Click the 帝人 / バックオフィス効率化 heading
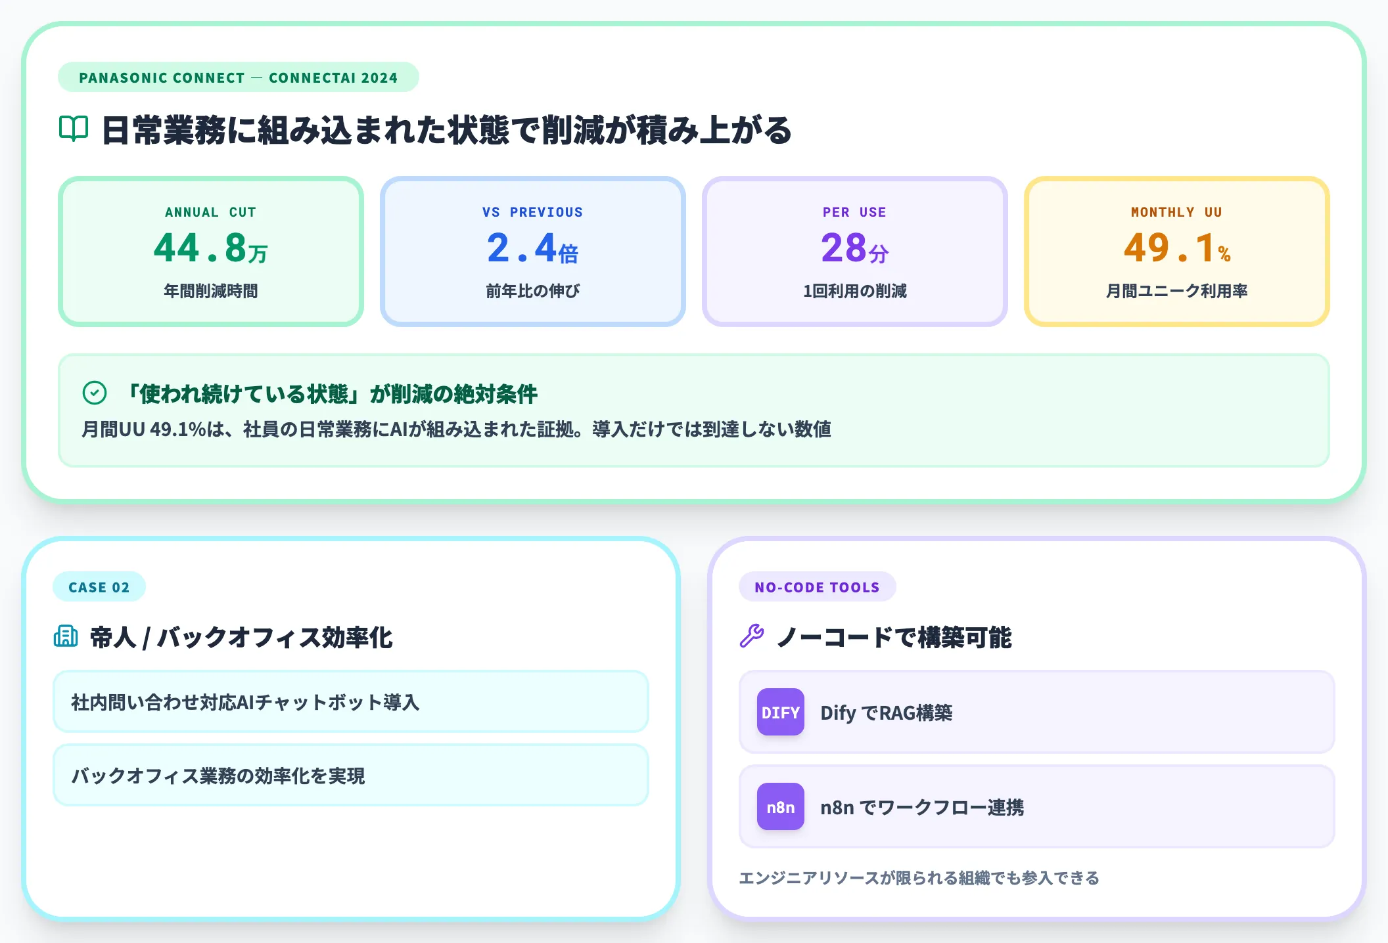The image size is (1388, 943). (x=241, y=637)
